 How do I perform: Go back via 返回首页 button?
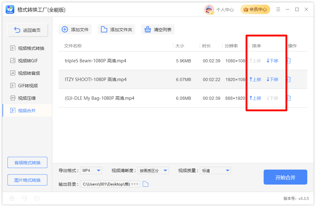click(27, 30)
